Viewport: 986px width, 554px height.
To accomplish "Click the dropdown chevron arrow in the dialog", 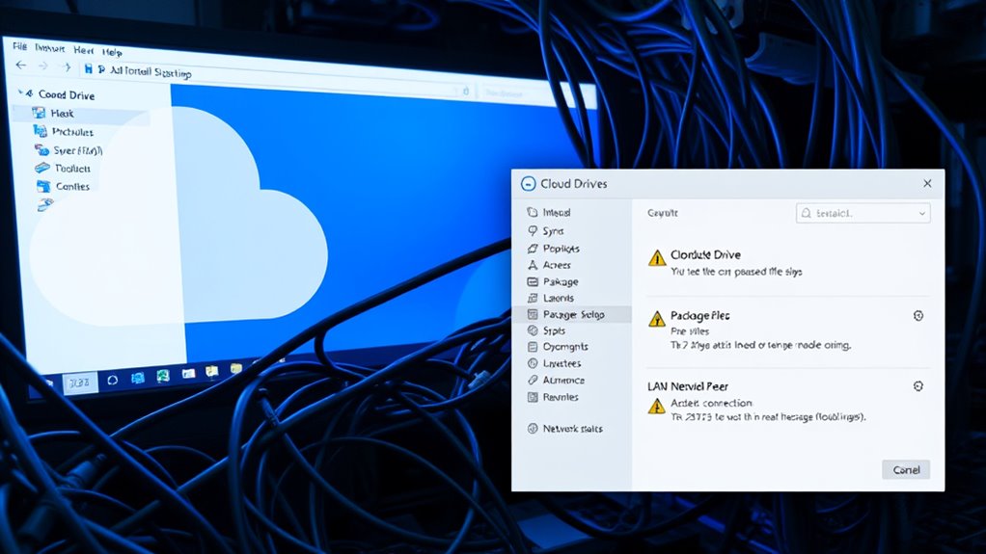I will 922,214.
